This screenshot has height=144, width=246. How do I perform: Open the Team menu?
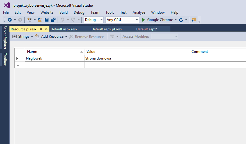pos(95,12)
